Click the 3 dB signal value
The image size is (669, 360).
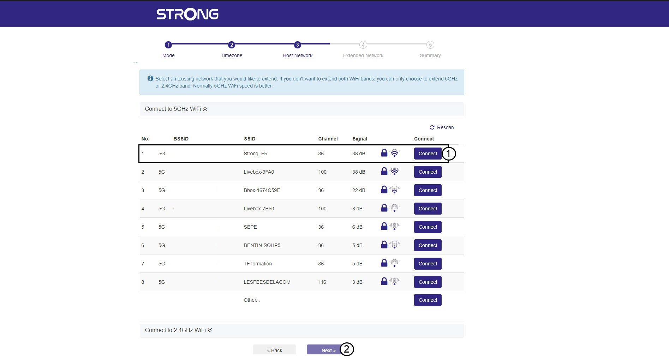(357, 282)
